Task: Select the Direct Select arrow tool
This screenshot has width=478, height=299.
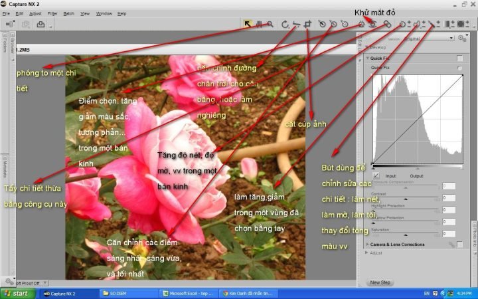Action: tap(248, 24)
